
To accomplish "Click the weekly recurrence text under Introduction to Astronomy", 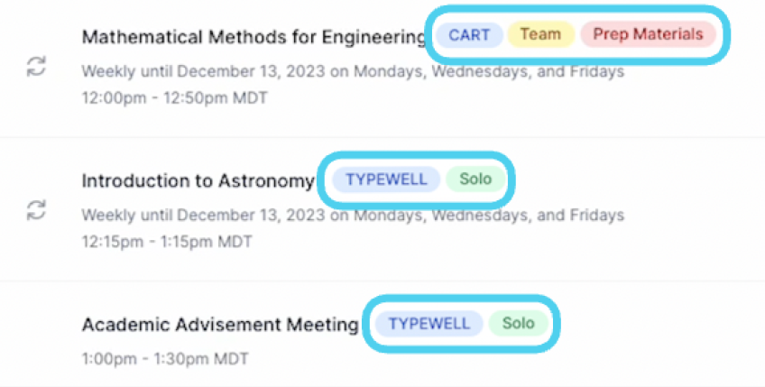I will (x=353, y=216).
